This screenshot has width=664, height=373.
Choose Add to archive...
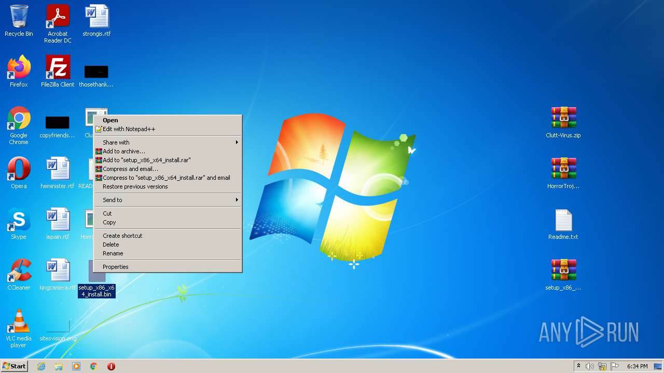tap(168, 151)
